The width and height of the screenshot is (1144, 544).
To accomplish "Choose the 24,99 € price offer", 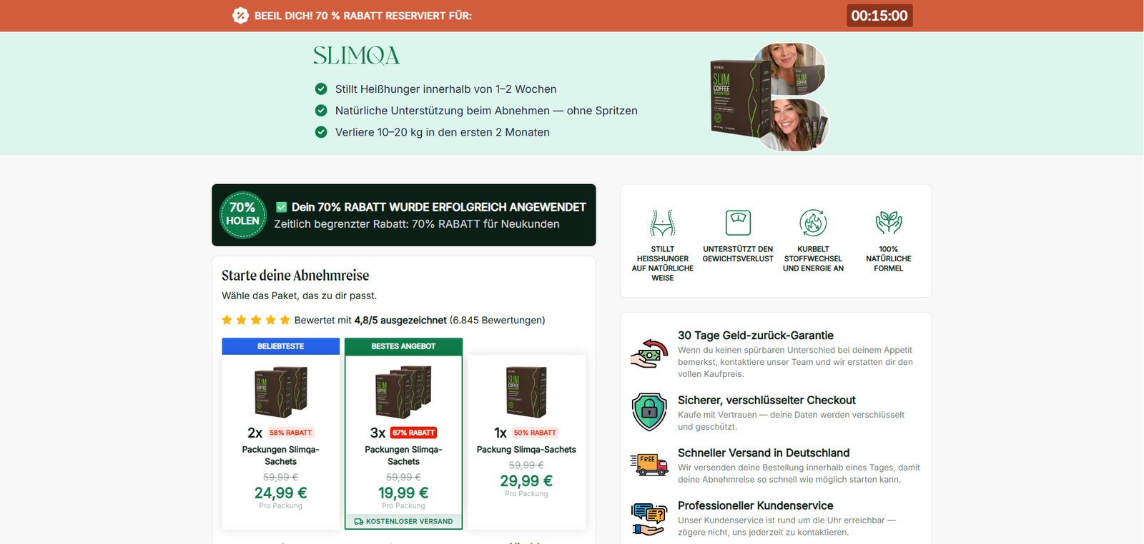I will coord(281,493).
